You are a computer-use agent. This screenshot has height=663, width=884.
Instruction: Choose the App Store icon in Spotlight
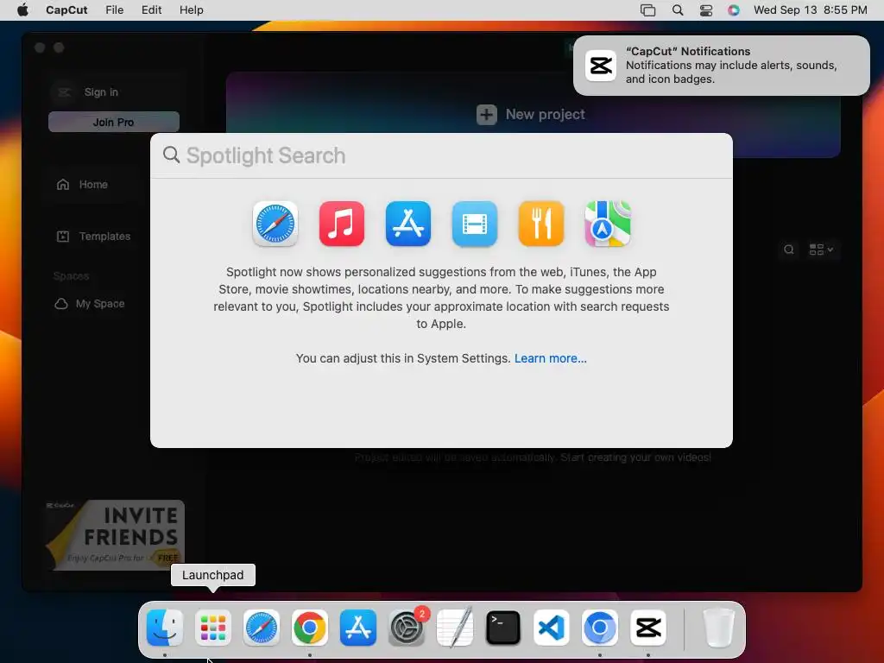coord(408,224)
